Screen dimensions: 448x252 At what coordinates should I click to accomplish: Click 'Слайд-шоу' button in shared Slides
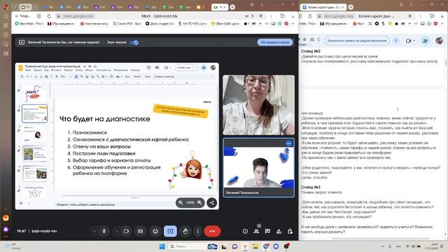(x=183, y=68)
